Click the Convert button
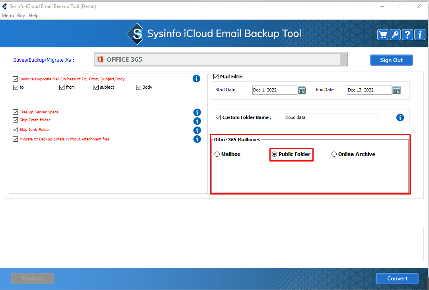 tap(397, 278)
